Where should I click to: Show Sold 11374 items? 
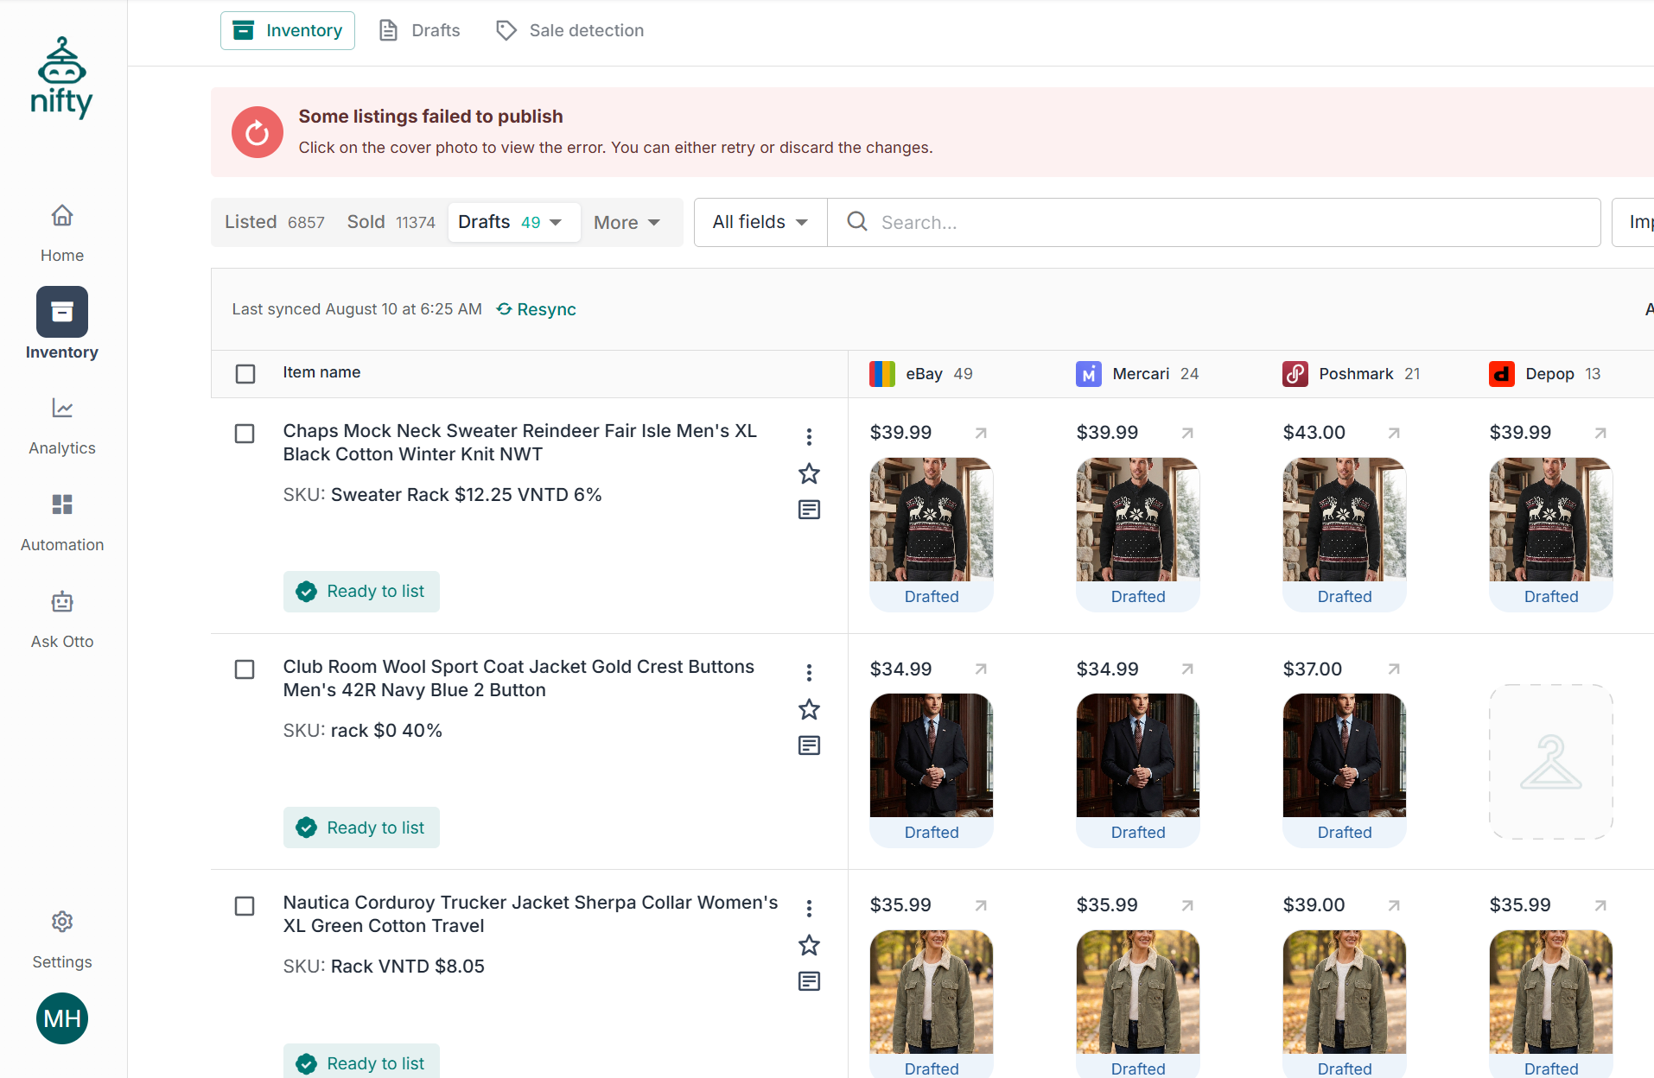point(391,222)
